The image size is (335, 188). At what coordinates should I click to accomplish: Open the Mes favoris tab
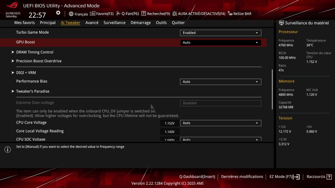point(25,23)
